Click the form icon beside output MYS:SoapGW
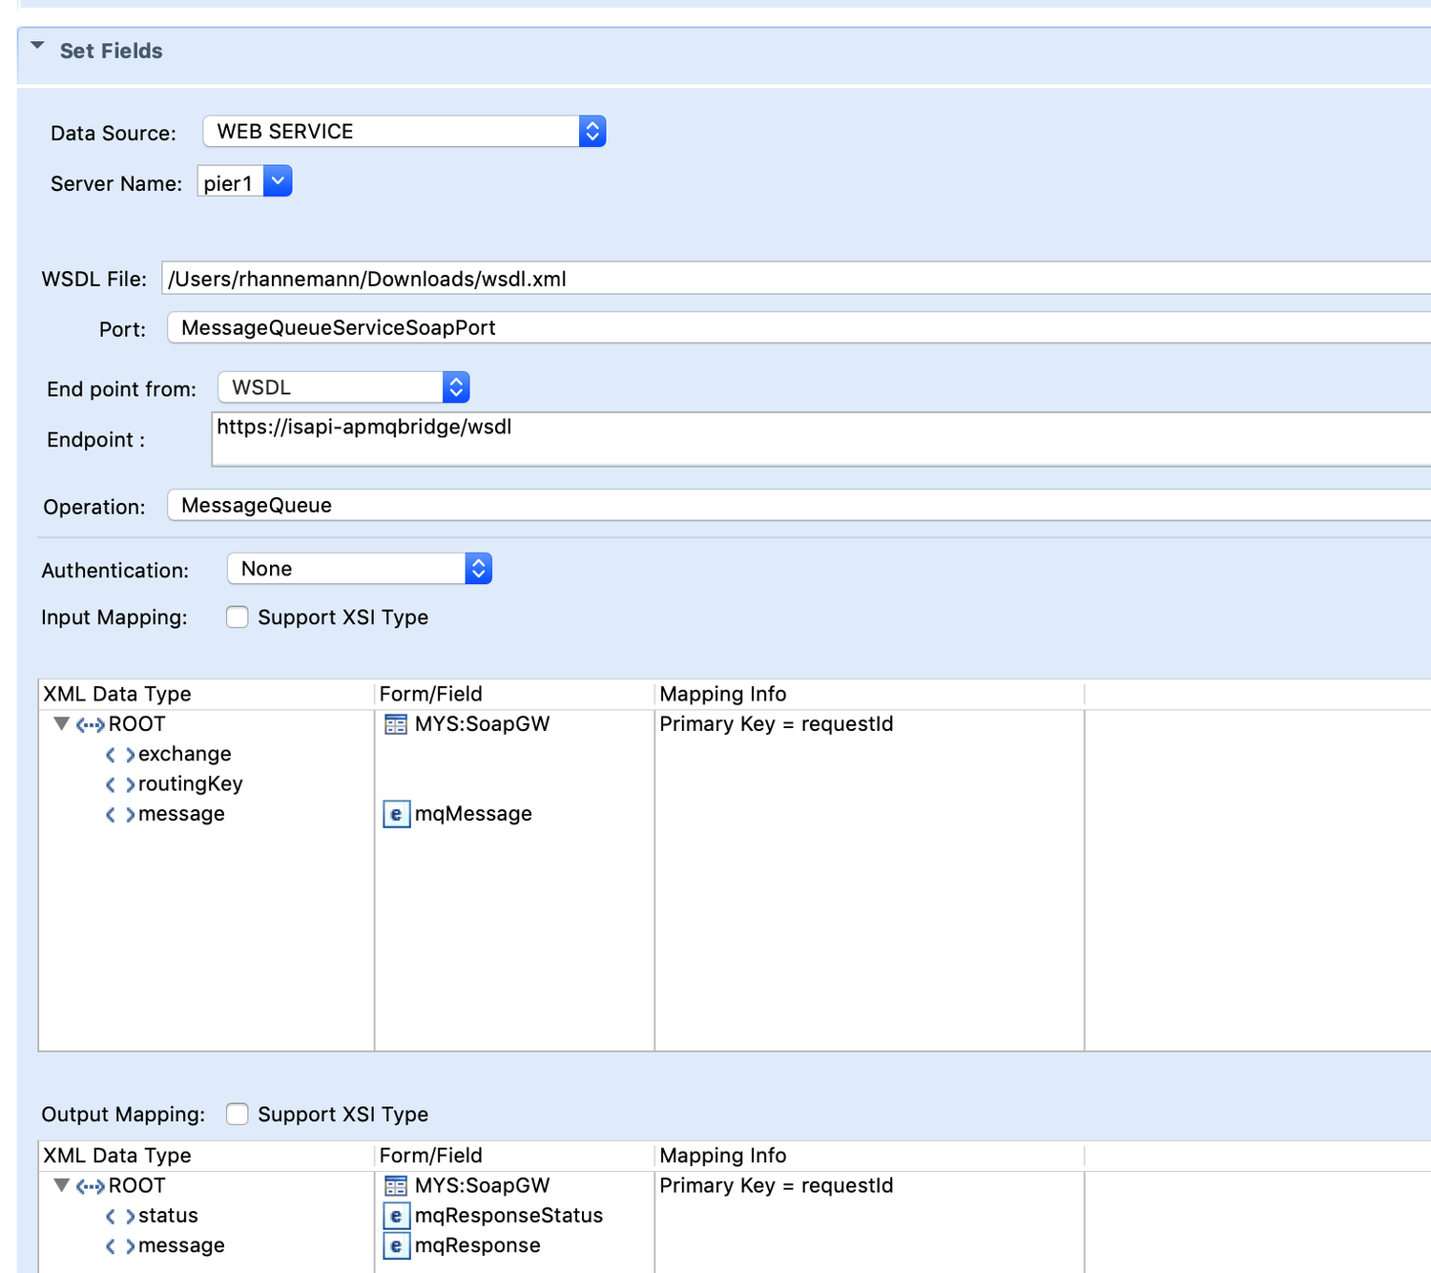1431x1273 pixels. [395, 1185]
